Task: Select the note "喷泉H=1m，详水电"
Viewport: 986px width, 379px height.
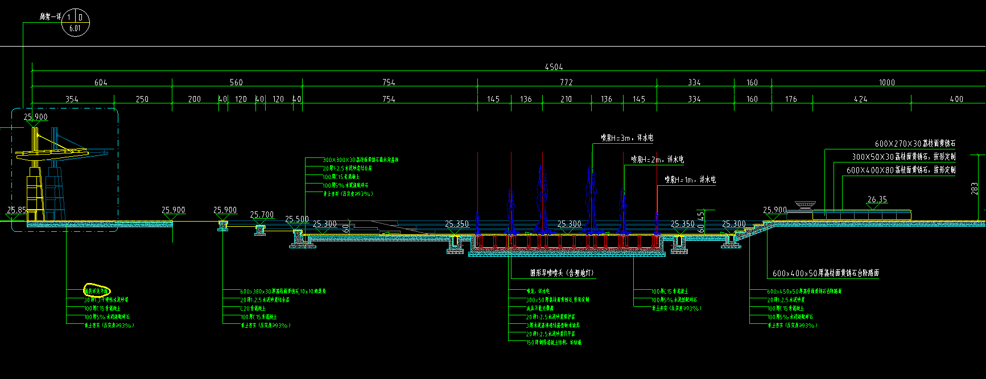Action: (x=690, y=180)
